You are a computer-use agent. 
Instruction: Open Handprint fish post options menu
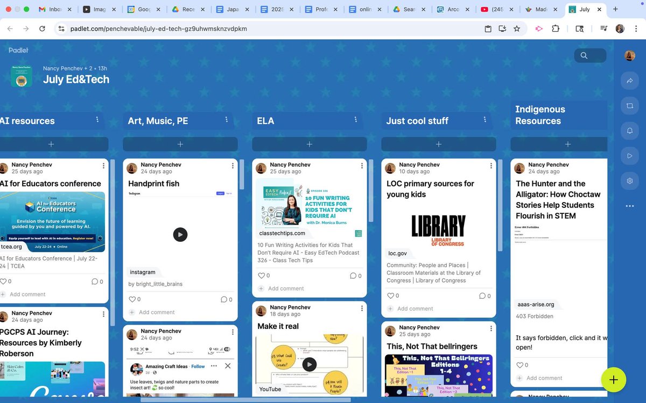pos(233,165)
